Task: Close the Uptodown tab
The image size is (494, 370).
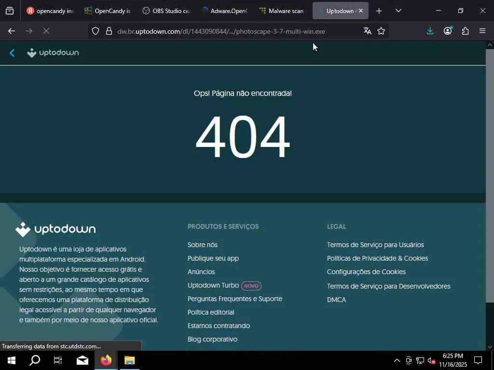Action: pos(361,11)
